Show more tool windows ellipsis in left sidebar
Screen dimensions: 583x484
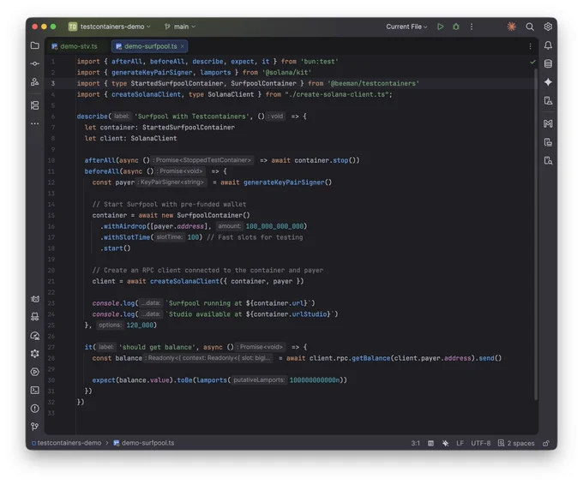point(35,123)
